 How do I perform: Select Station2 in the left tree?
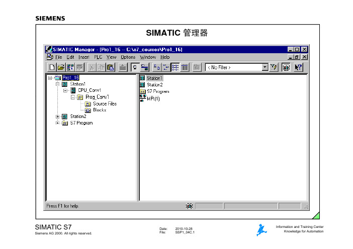(78, 116)
